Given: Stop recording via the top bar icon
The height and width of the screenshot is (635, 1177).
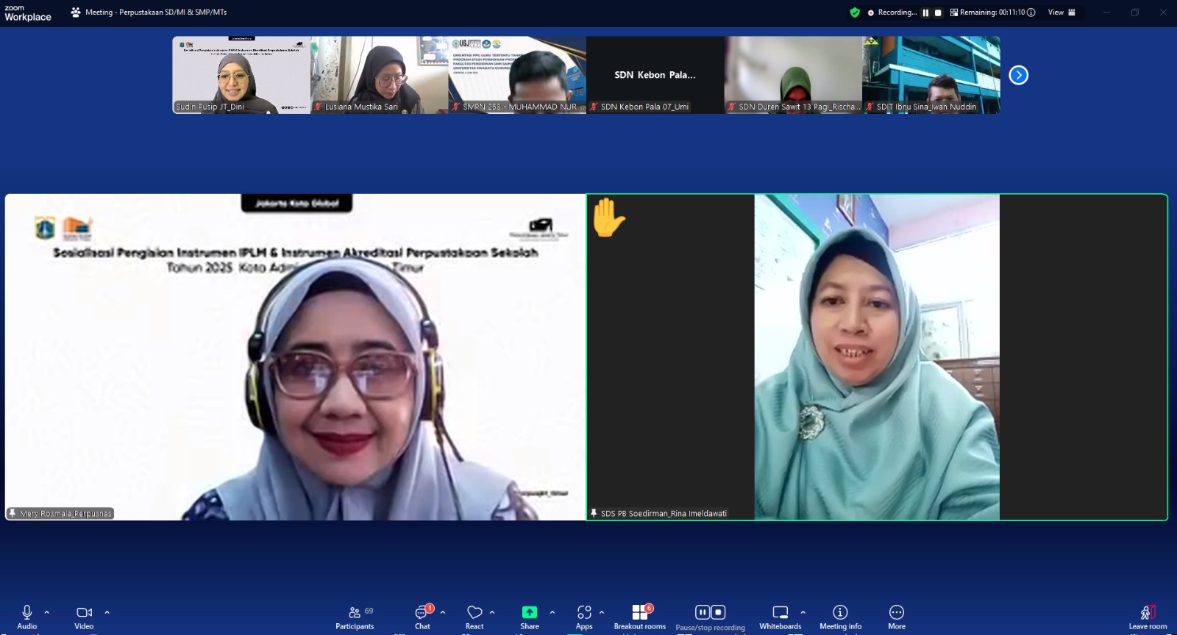Looking at the screenshot, I should 938,12.
